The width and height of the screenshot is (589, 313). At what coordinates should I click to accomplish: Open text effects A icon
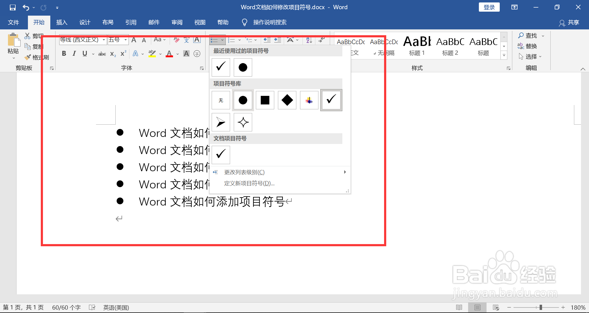[x=135, y=54]
